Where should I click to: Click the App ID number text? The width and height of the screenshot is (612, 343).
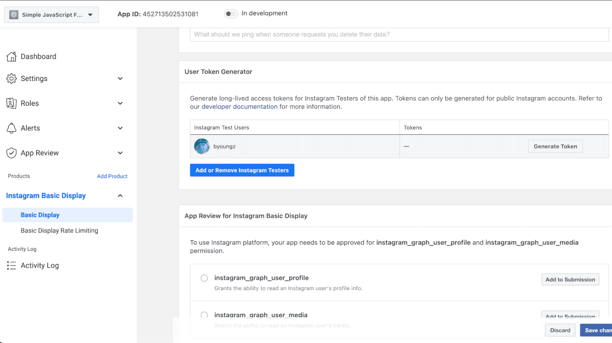(171, 14)
